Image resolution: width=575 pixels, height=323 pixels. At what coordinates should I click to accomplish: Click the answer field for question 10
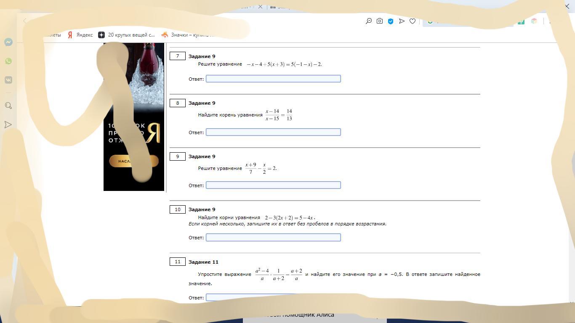click(273, 238)
